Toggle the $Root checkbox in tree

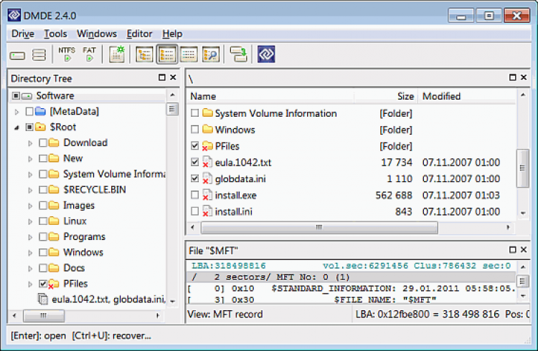click(29, 128)
